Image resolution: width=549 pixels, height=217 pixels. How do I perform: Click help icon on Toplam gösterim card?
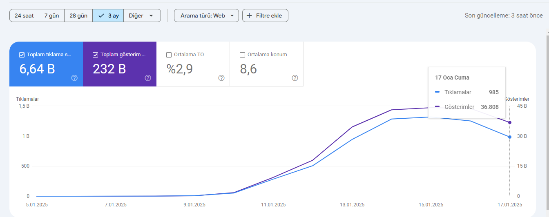pyautogui.click(x=148, y=78)
